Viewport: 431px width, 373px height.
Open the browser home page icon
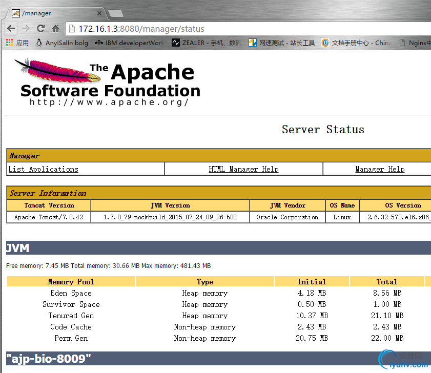pos(56,28)
